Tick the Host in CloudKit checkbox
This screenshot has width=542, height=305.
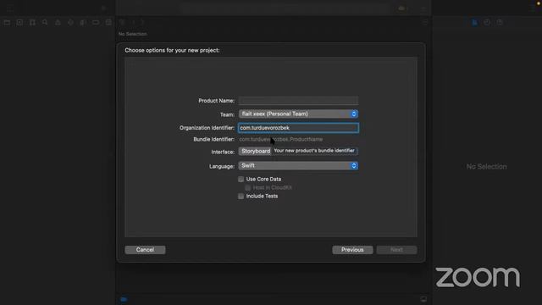pos(248,187)
